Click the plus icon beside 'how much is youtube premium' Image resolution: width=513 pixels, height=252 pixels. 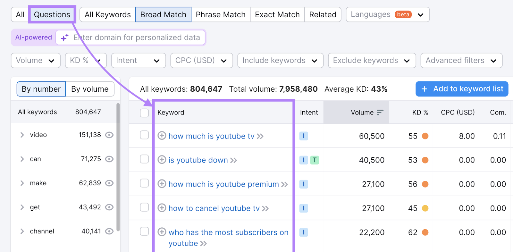coord(162,184)
